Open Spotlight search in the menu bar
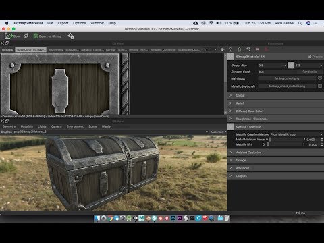This screenshot has width=324, height=243. point(300,23)
